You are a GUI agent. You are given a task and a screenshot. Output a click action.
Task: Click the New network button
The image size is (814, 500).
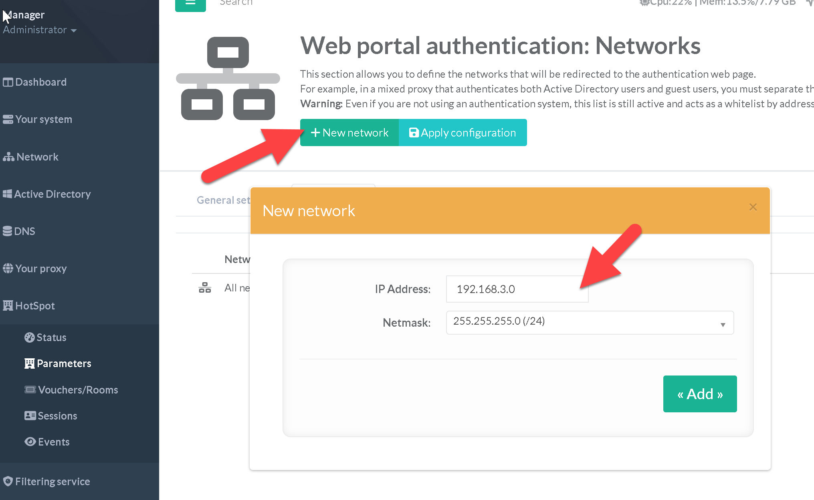[349, 133]
